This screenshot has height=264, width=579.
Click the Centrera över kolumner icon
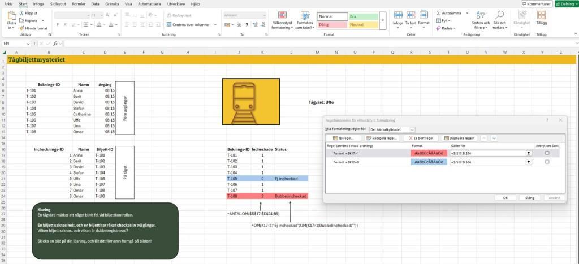pyautogui.click(x=168, y=25)
